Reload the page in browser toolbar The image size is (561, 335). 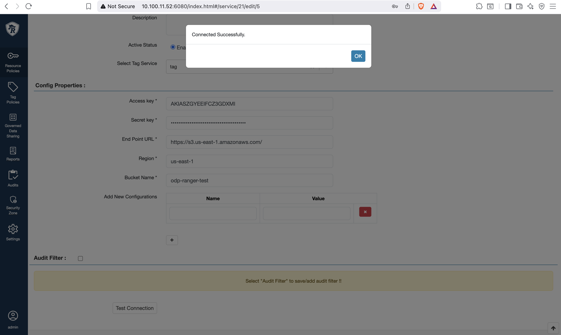tap(28, 6)
